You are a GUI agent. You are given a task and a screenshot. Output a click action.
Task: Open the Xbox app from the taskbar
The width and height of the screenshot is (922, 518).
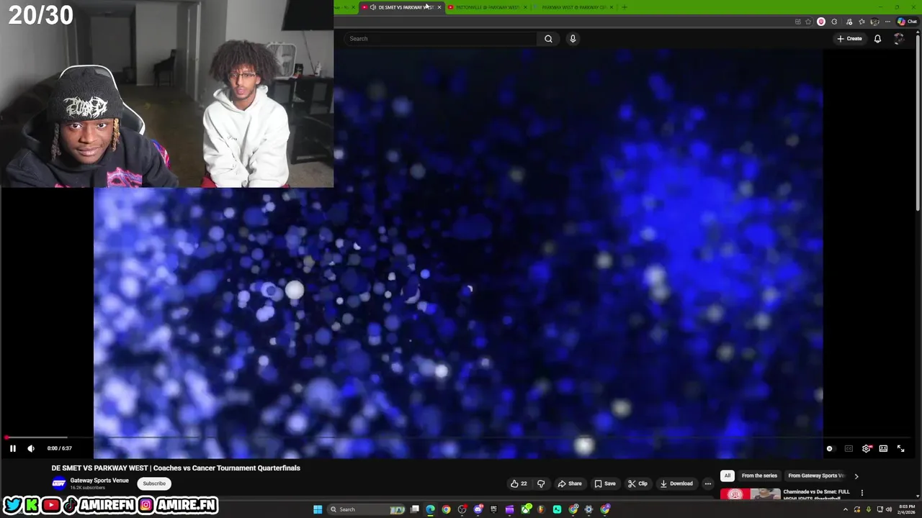click(527, 509)
